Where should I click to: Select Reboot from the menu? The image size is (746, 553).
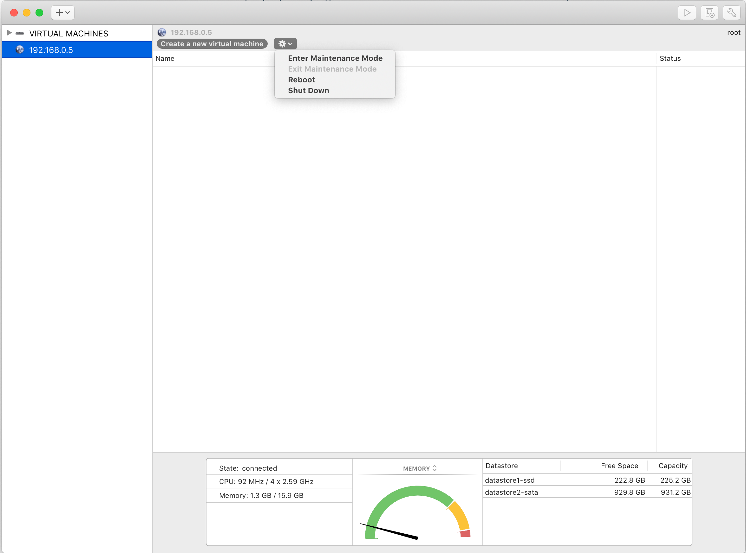[x=301, y=80]
